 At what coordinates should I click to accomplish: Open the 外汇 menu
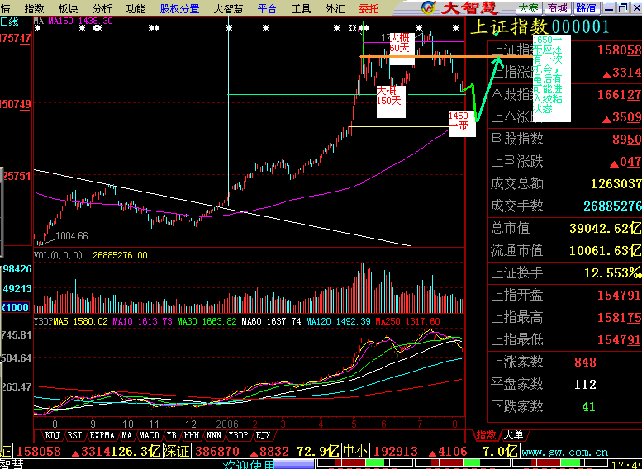[x=335, y=8]
